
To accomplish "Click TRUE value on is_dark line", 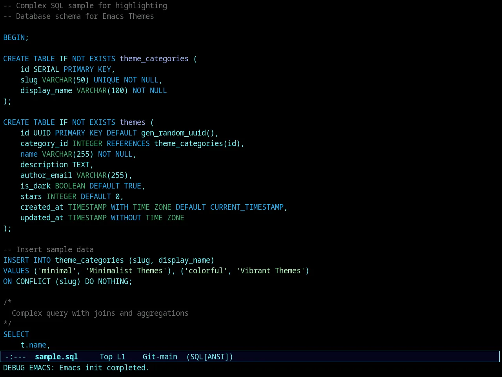I will tap(133, 186).
